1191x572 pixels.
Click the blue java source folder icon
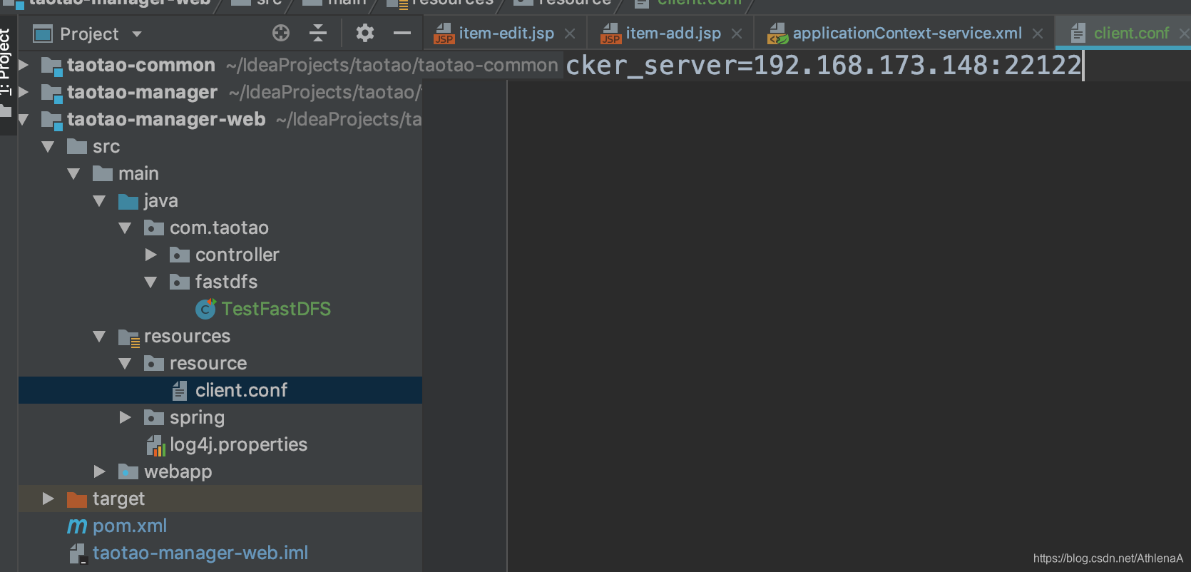pyautogui.click(x=128, y=202)
